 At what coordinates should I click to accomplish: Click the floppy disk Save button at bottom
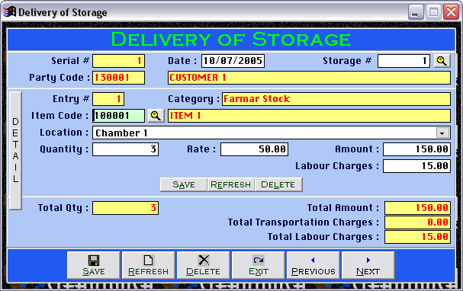pyautogui.click(x=94, y=265)
